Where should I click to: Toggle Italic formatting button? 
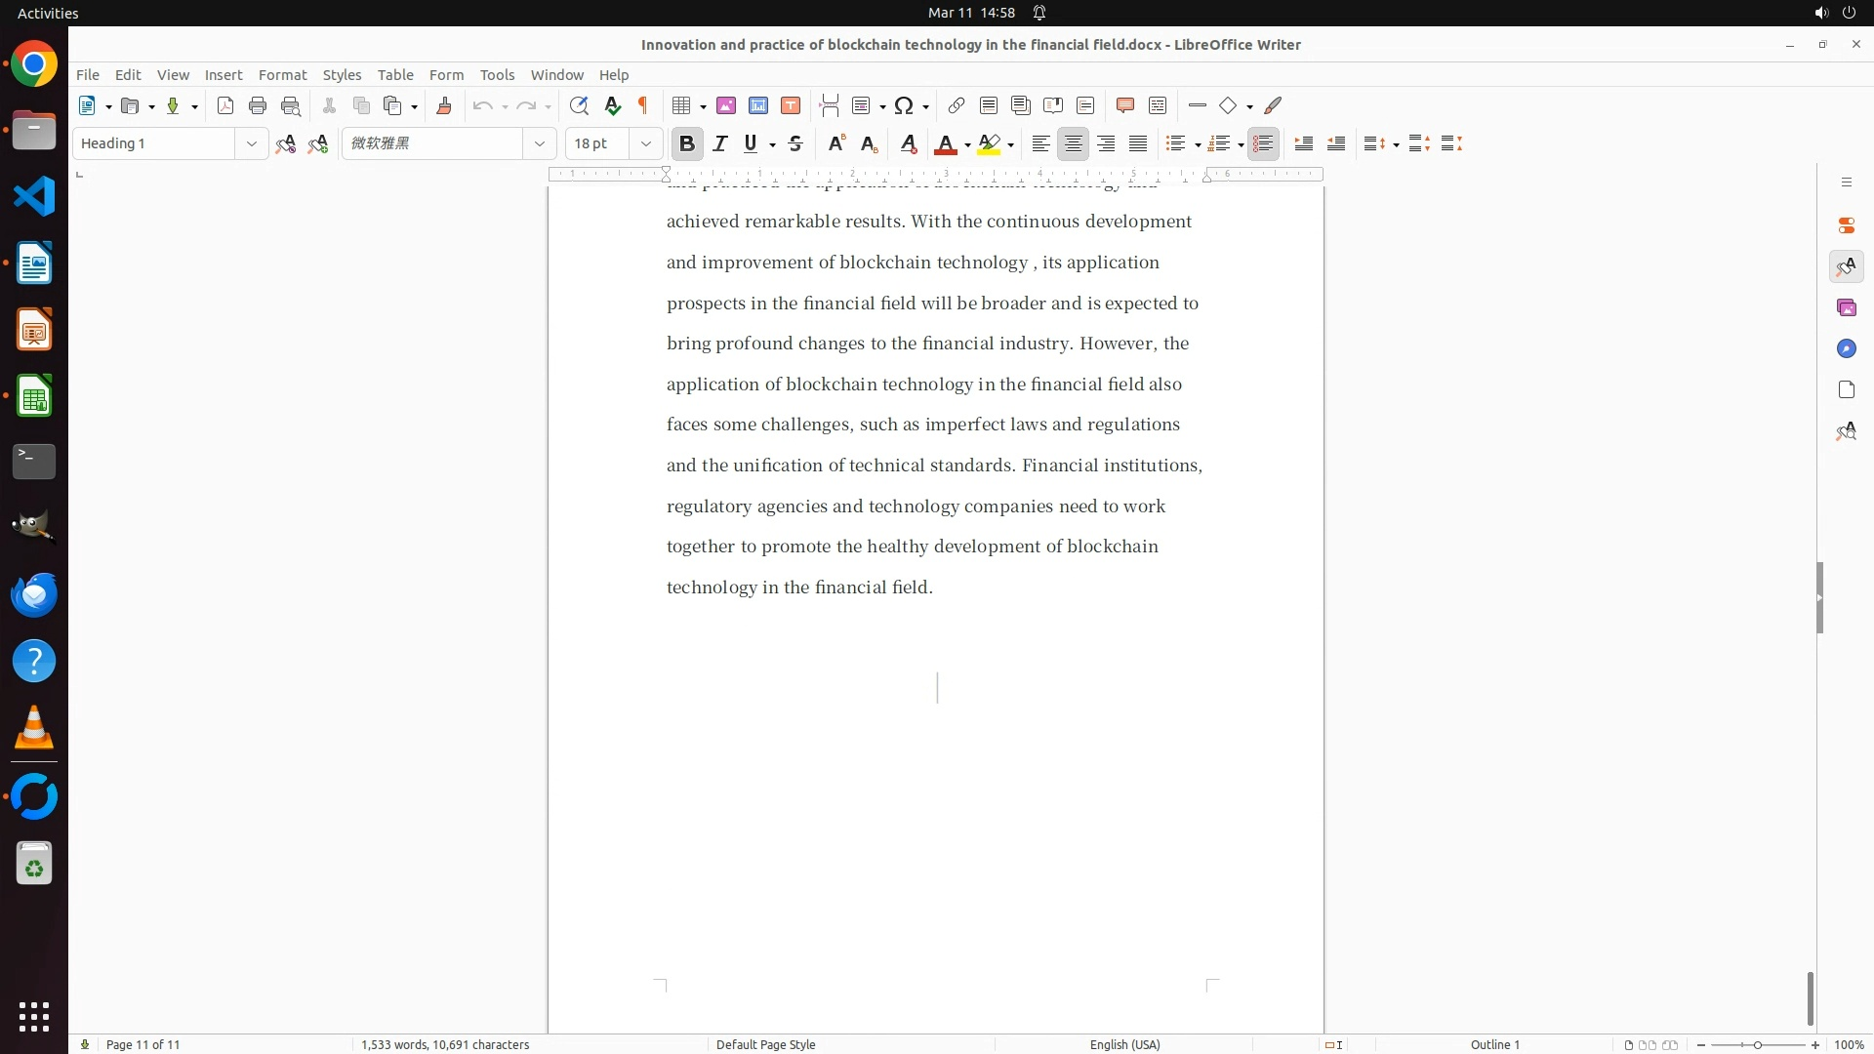tap(720, 143)
